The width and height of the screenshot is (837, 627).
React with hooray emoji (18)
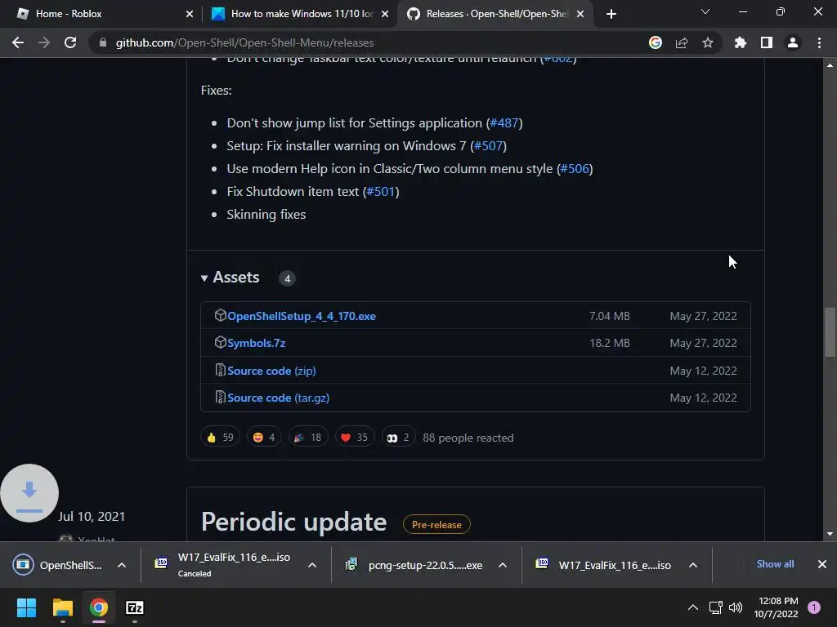click(x=308, y=438)
